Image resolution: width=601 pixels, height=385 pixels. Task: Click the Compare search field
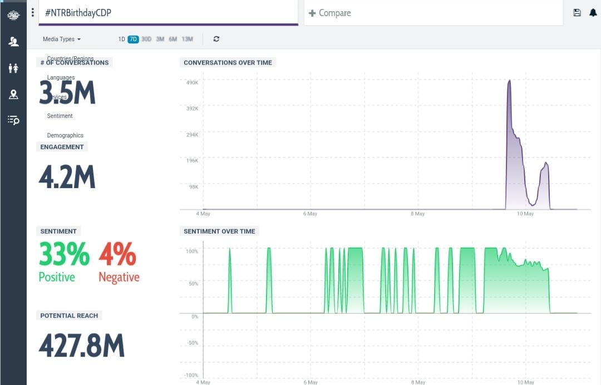tap(433, 13)
